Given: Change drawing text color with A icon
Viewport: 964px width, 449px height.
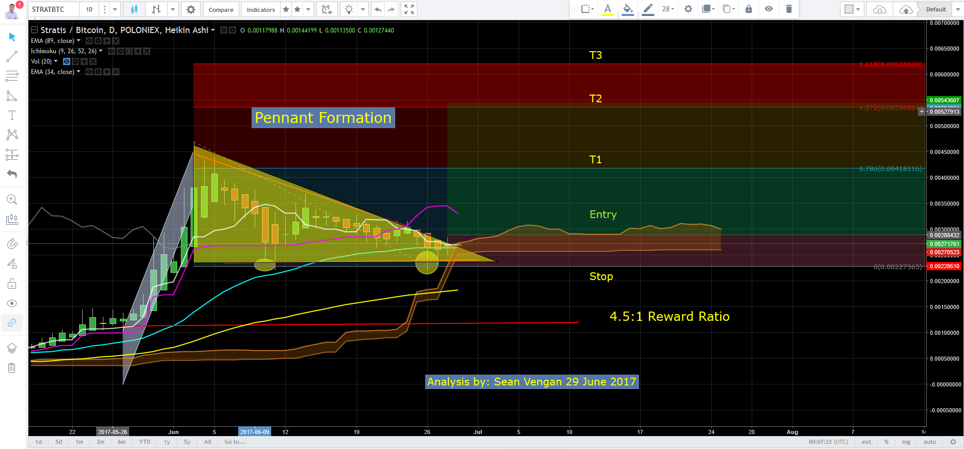Looking at the screenshot, I should [608, 9].
